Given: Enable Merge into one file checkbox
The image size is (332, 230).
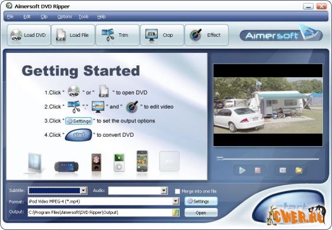Looking at the screenshot, I should (x=177, y=191).
